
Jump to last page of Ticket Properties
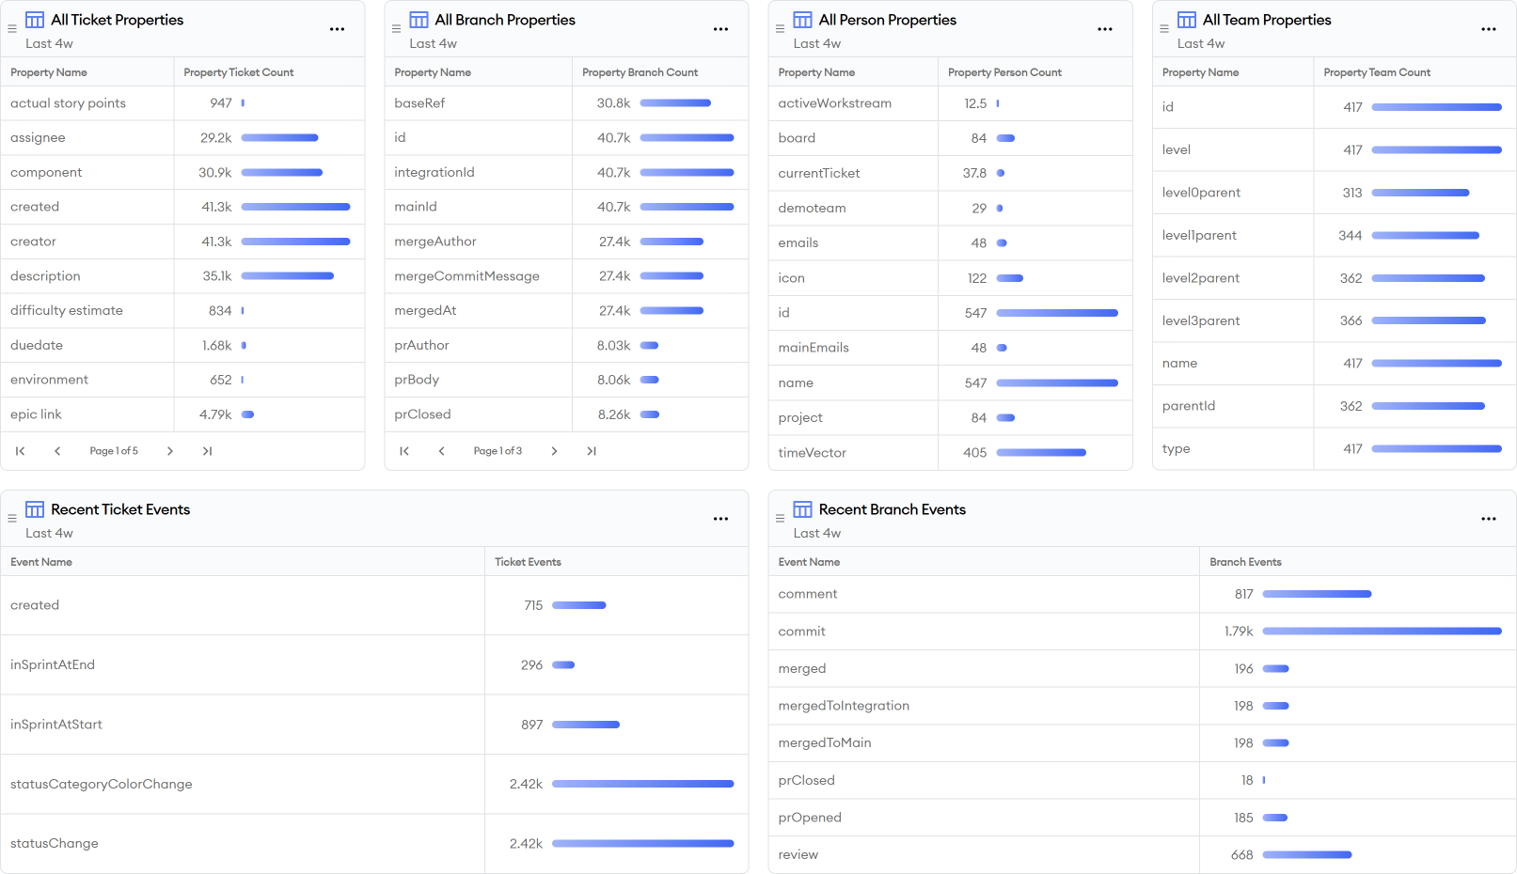click(207, 451)
